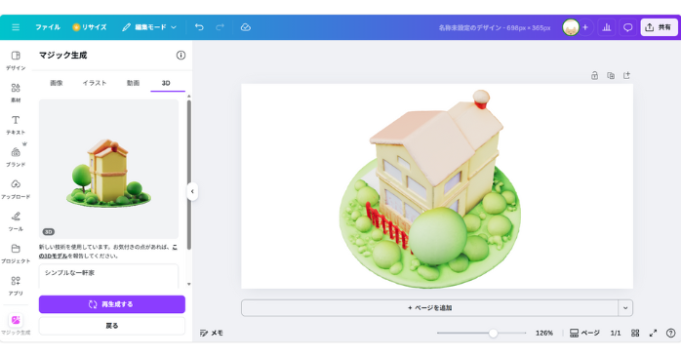
Task: Switch to the 3D tab
Action: (166, 83)
